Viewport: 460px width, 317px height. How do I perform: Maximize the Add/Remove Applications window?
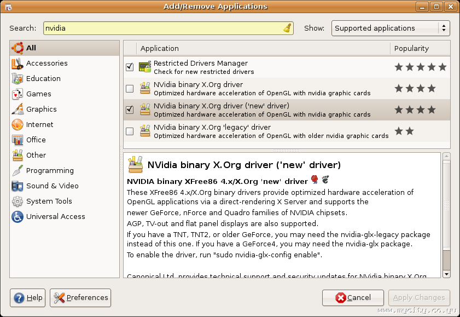point(436,7)
